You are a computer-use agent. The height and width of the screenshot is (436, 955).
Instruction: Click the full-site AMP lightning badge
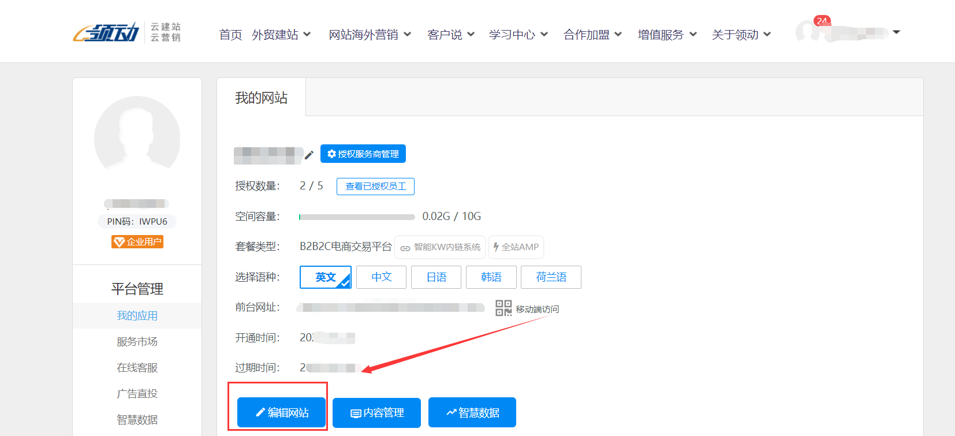516,247
